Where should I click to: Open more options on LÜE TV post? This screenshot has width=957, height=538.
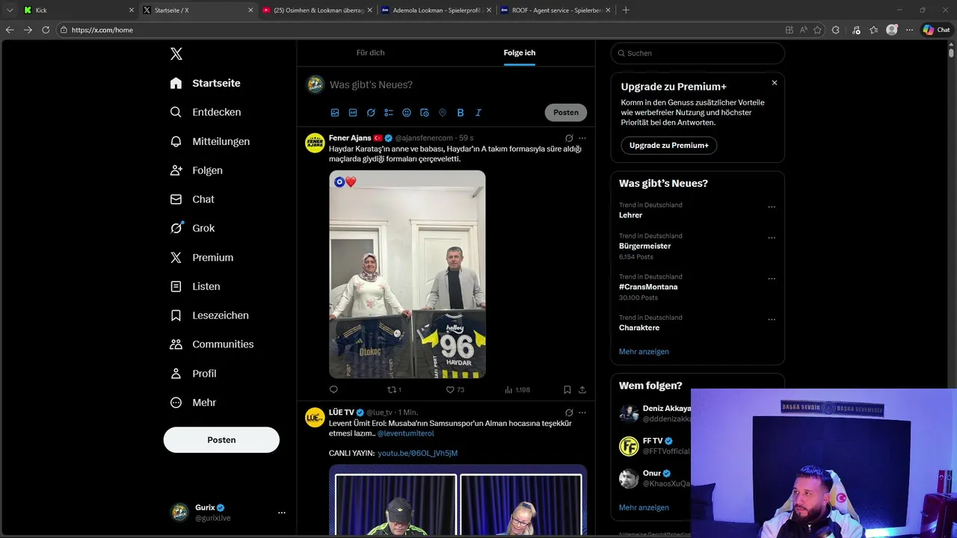click(582, 412)
